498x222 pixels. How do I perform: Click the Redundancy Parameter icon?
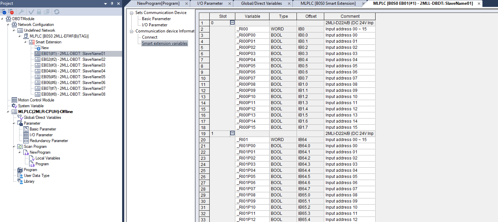[26, 141]
